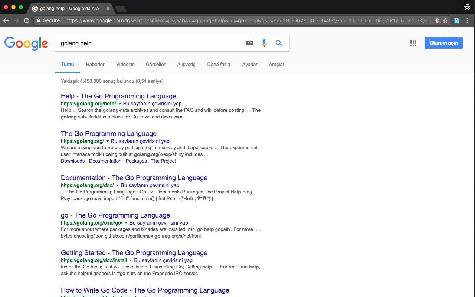This screenshot has width=475, height=297.
Task: Open 'Daha fazla' dropdown in search categories
Action: click(x=219, y=64)
